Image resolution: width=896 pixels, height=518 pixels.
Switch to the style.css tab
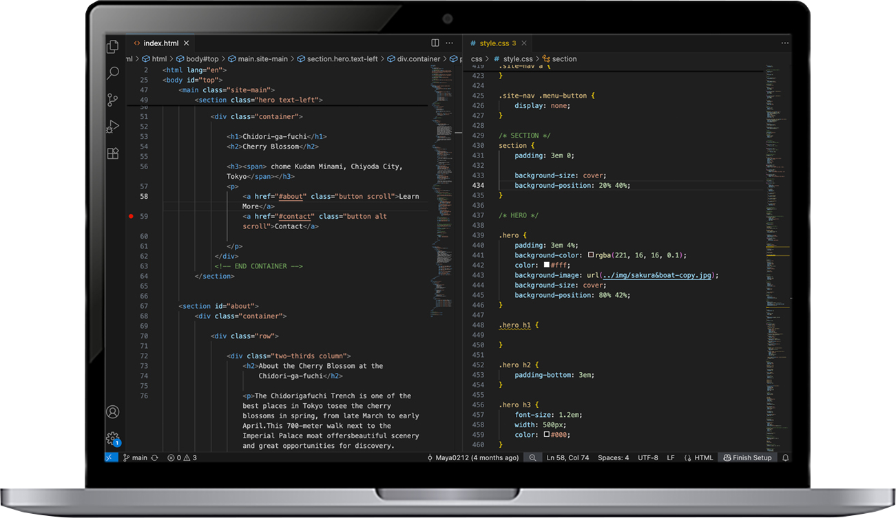[x=494, y=43]
